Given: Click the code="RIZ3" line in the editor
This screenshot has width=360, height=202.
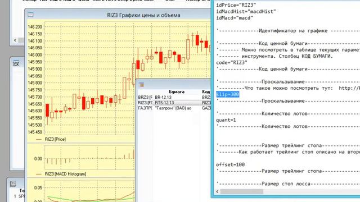Looking at the screenshot, I should click(232, 62).
